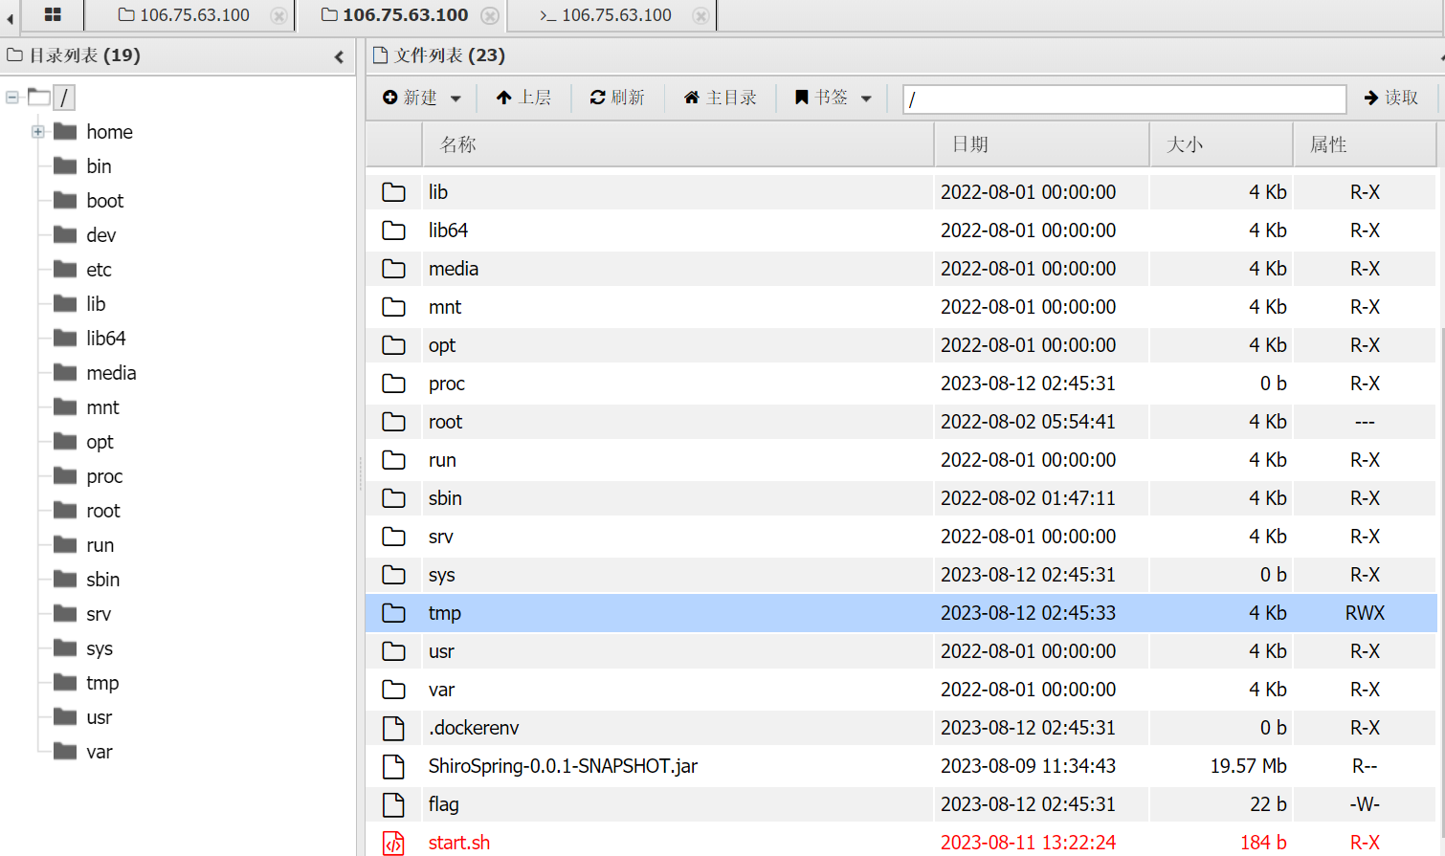The image size is (1445, 856).
Task: Select the .dockerenv file name
Action: pyautogui.click(x=474, y=728)
